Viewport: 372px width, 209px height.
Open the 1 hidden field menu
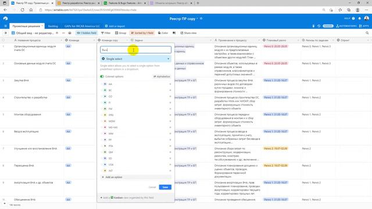(87, 33)
